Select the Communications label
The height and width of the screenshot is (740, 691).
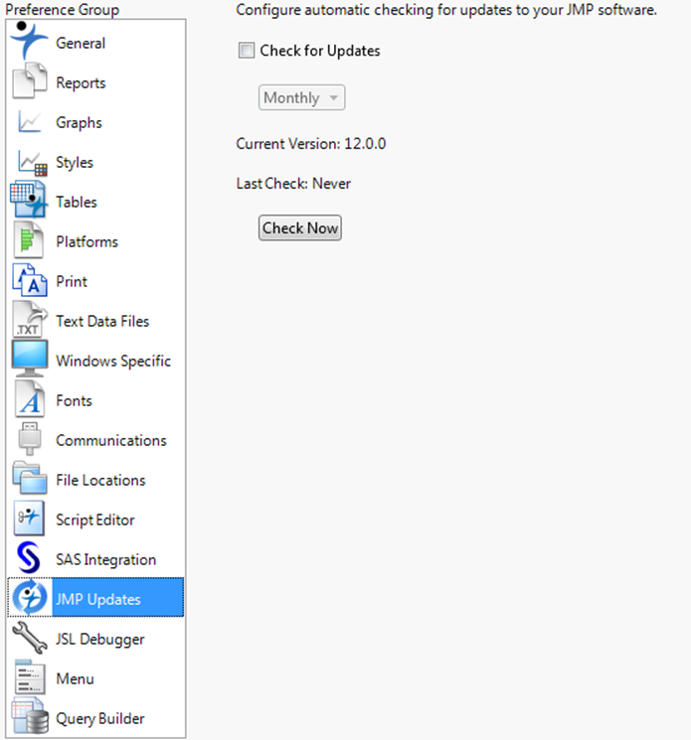pos(111,440)
